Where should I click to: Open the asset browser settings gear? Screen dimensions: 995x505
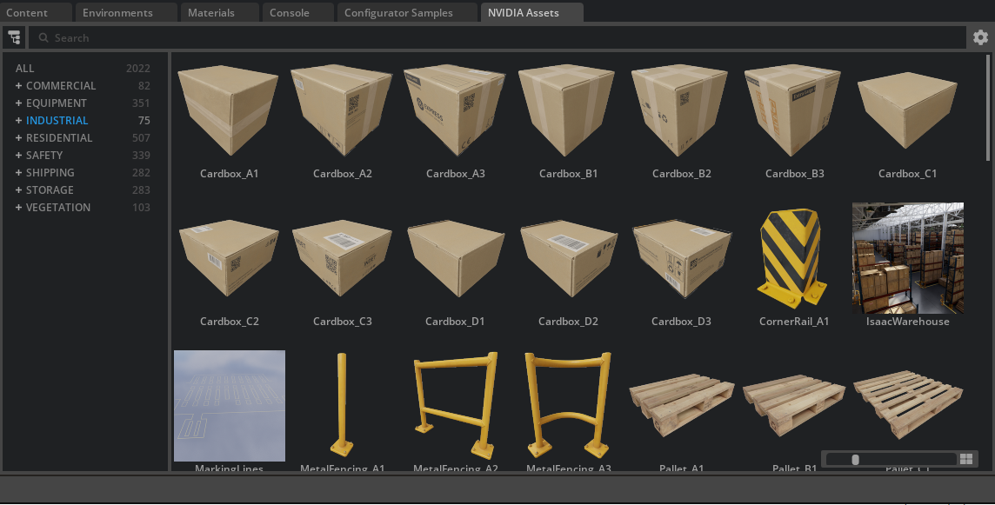[x=980, y=37]
